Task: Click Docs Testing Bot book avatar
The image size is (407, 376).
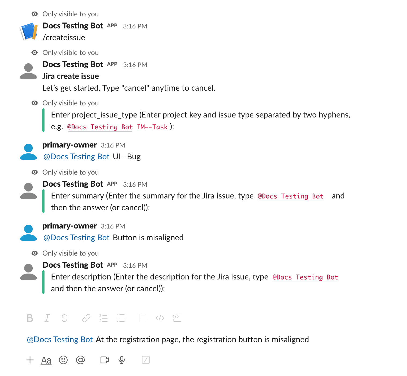Action: point(28,32)
